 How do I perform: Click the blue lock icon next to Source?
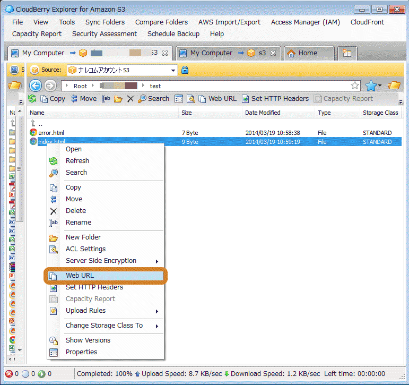pos(185,70)
